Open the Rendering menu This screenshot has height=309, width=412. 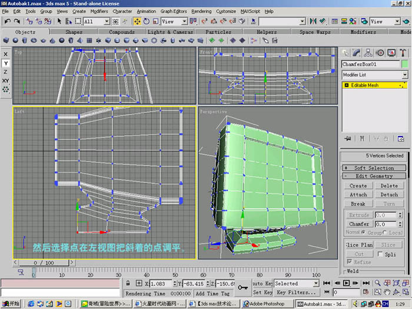point(201,11)
